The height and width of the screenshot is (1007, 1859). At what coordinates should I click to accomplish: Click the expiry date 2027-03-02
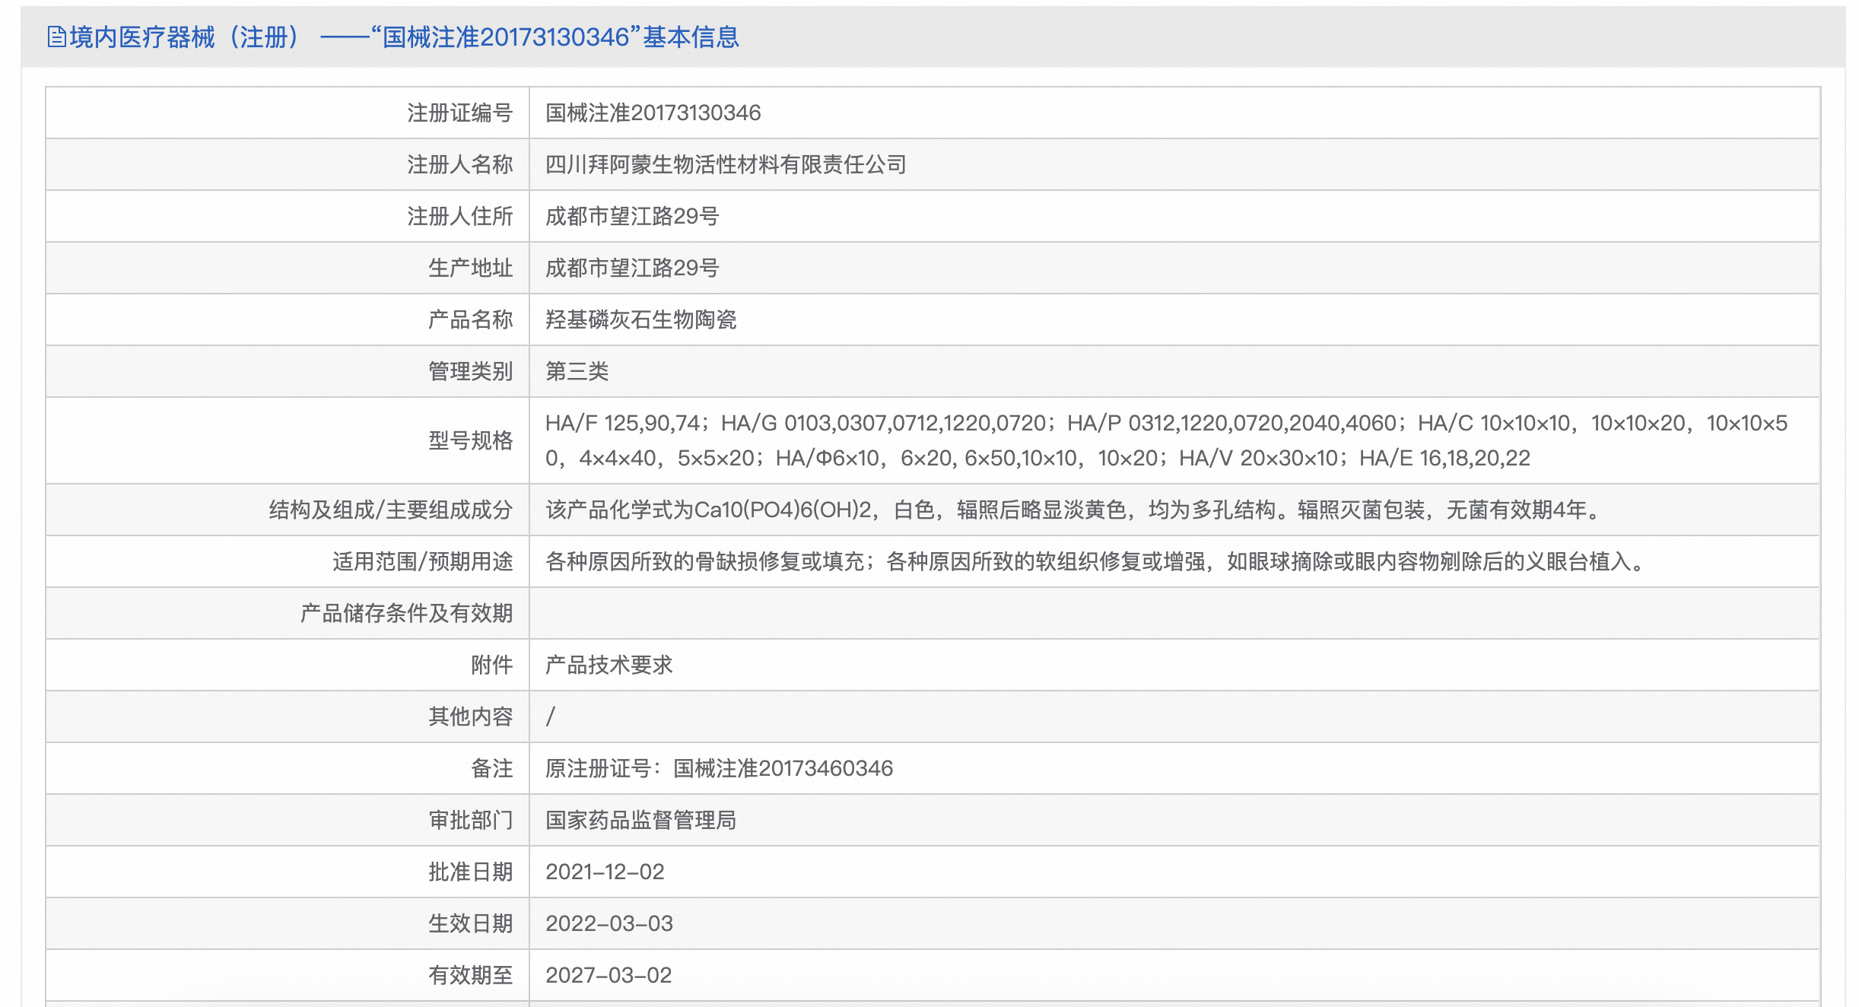pyautogui.click(x=609, y=975)
